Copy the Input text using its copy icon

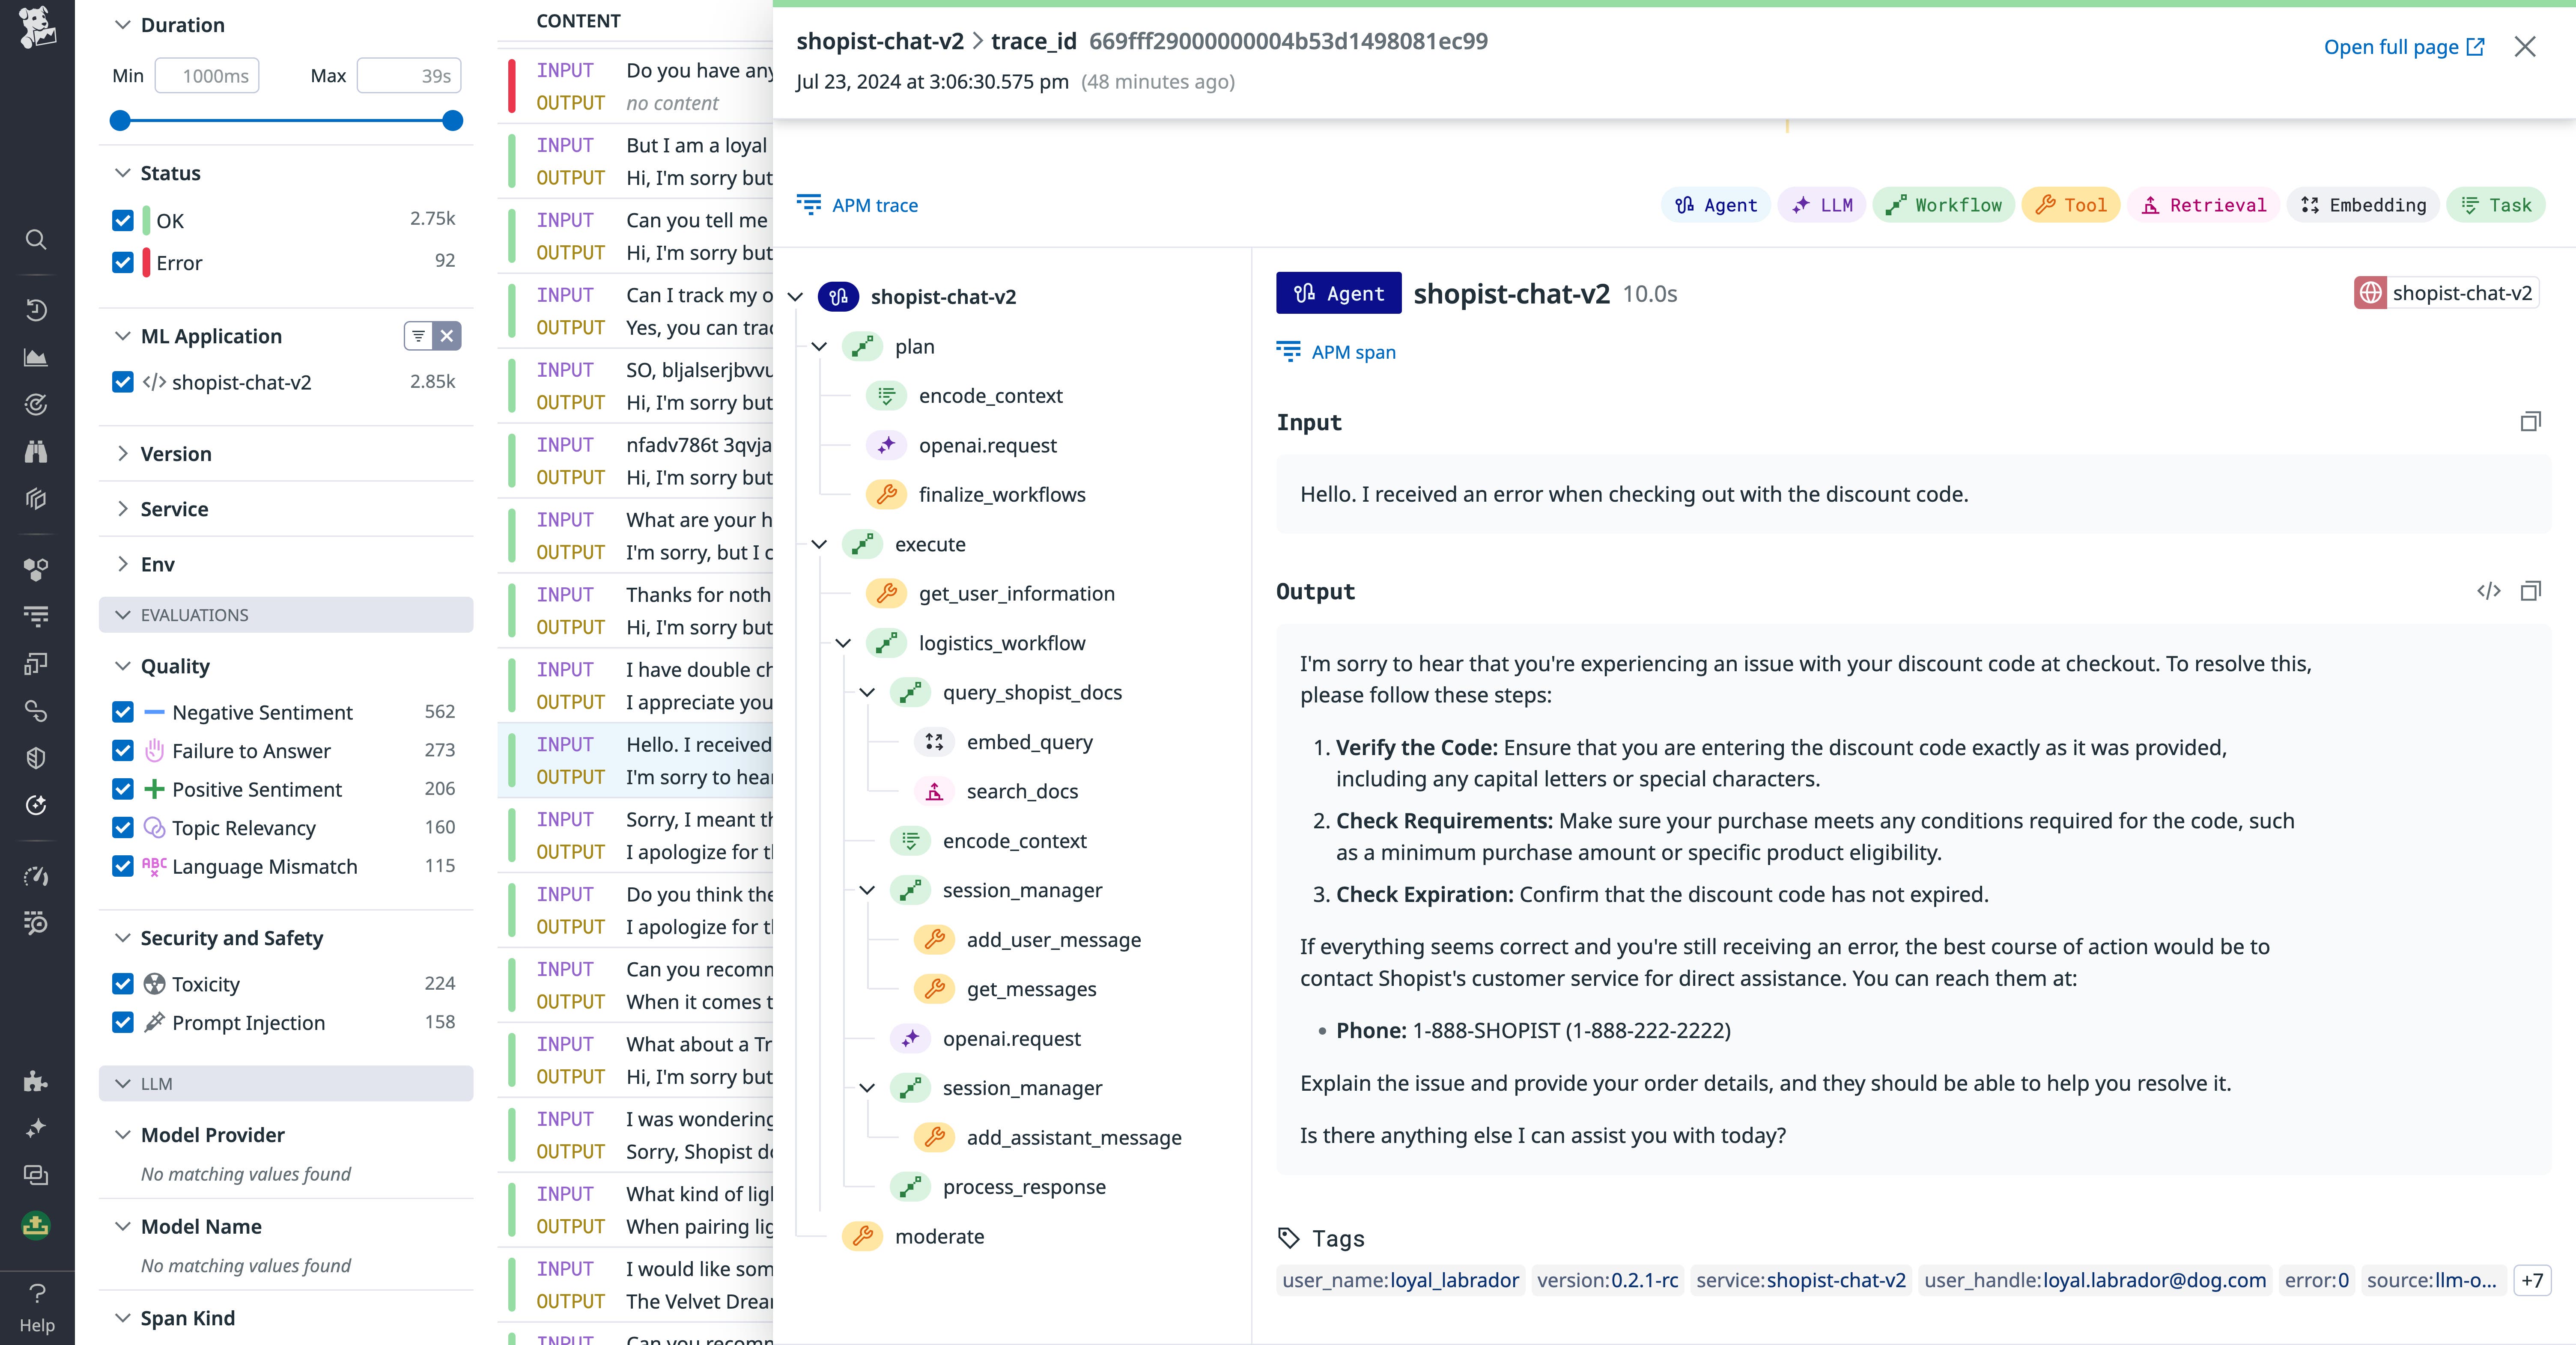coord(2530,421)
